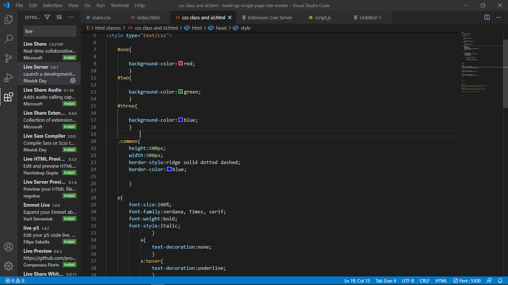Open the Manage settings gear at bottom left
The image size is (508, 285).
pos(8,266)
